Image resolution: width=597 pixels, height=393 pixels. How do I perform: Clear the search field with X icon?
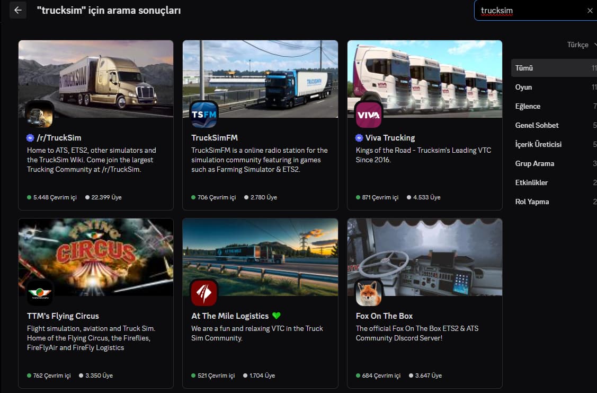coord(590,11)
